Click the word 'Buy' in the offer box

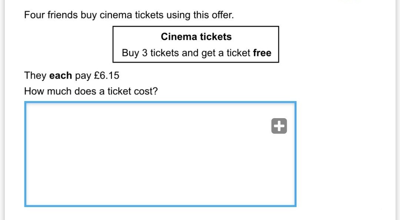130,53
